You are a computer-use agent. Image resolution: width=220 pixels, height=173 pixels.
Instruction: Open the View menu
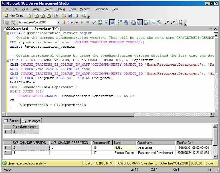pos(25,9)
